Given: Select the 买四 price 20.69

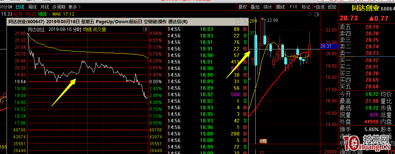Looking at the screenshot, I should pyautogui.click(x=371, y=80).
